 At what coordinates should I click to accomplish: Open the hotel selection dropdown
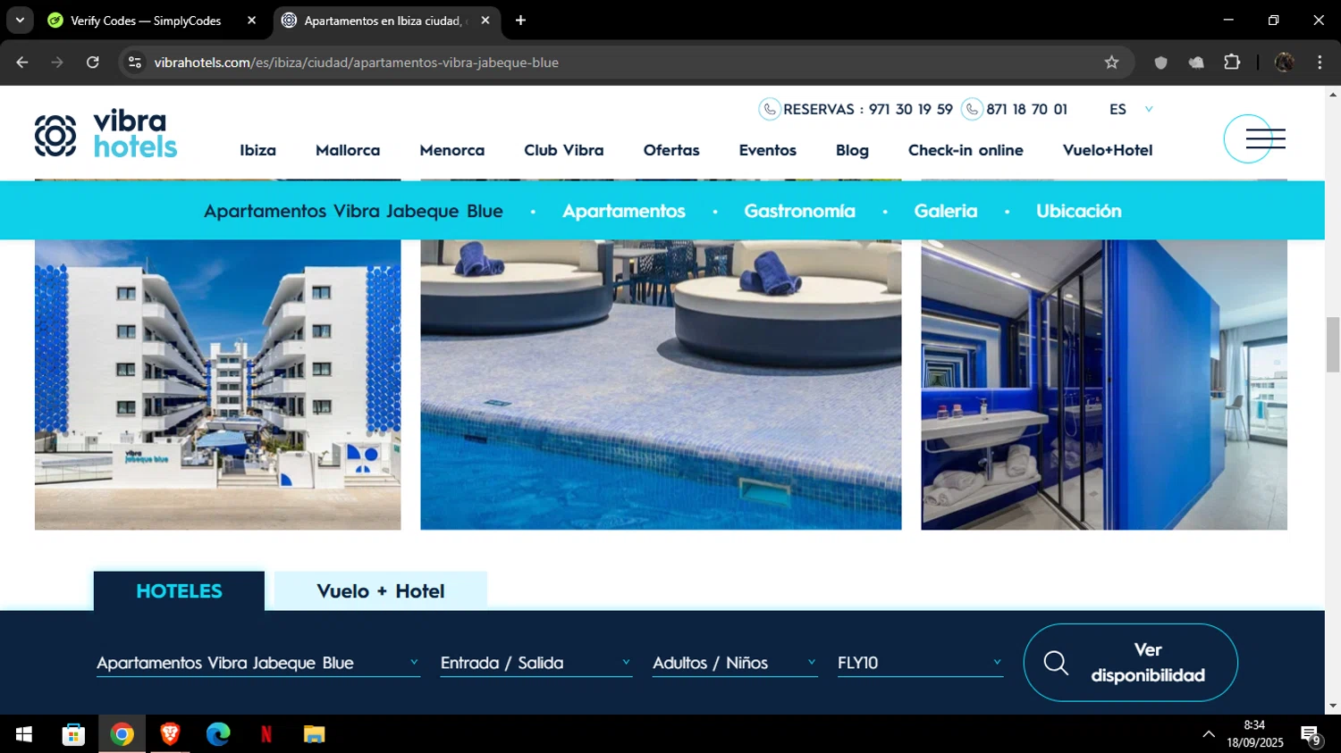(x=258, y=663)
